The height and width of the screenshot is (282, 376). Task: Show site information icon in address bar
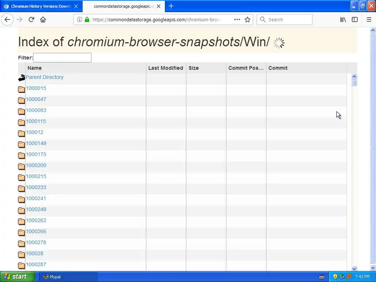pos(79,19)
